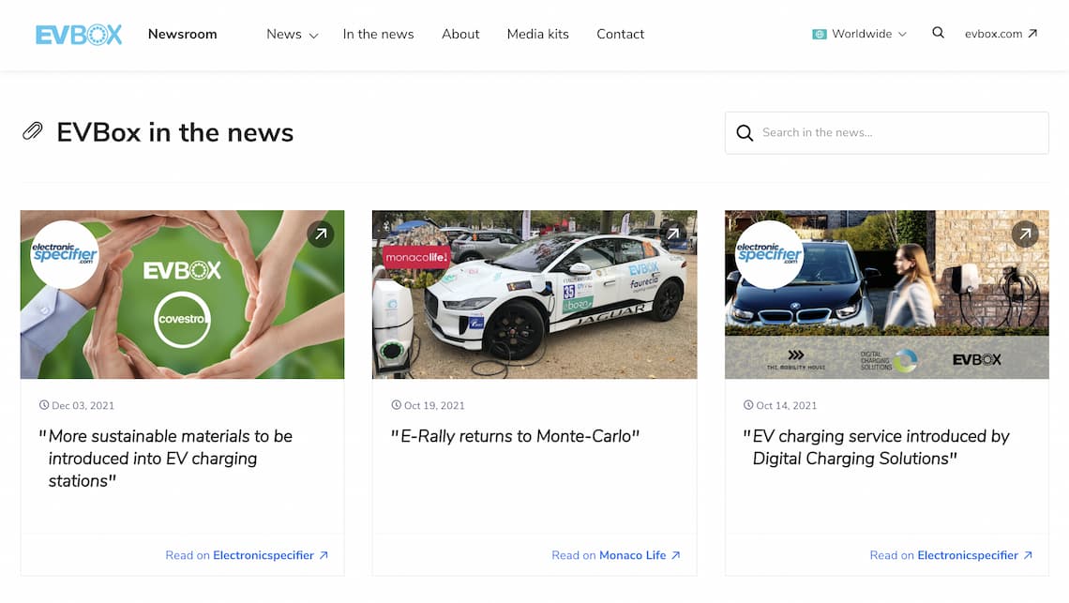
Task: Click Read on Monaco Life link
Action: (x=616, y=555)
